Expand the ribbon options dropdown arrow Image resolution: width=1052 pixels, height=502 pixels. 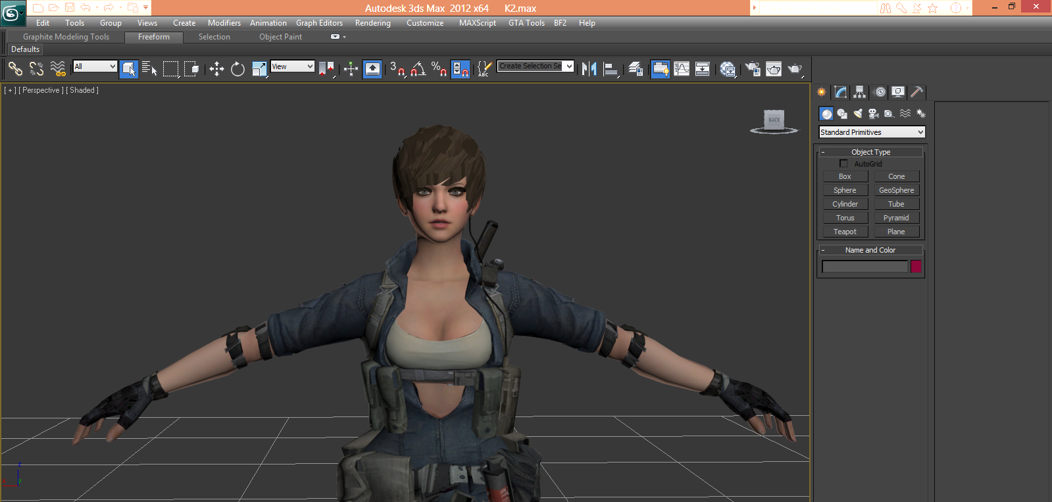tap(344, 37)
